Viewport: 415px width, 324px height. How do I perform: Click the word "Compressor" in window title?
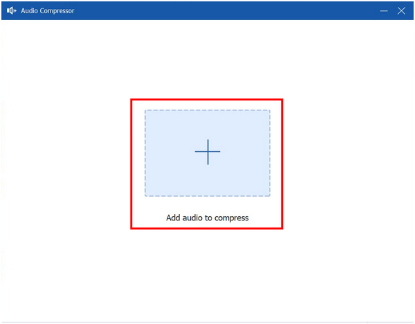tap(56, 11)
